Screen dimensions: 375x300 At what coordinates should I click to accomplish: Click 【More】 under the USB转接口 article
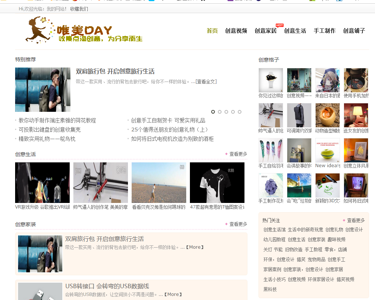click(173, 294)
